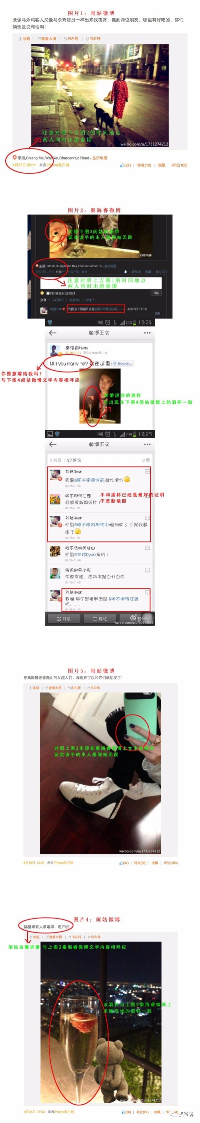Click the map pin icon before 泰国,Chiang Mai location
This screenshot has height=1123, width=200.
(14, 158)
